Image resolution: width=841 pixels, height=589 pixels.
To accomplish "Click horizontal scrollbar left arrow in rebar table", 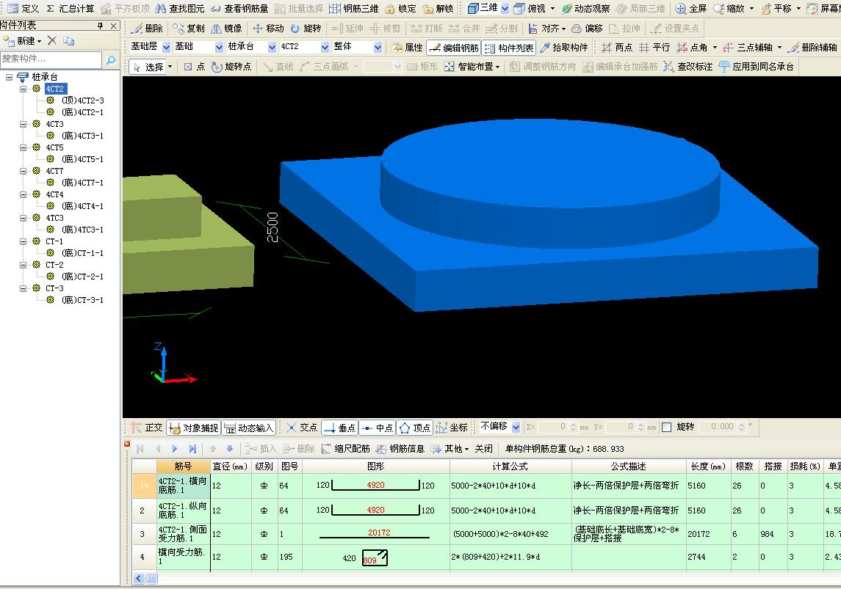I will tap(139, 578).
